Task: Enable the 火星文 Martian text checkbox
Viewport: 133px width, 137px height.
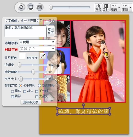Action: pyautogui.click(x=37, y=97)
